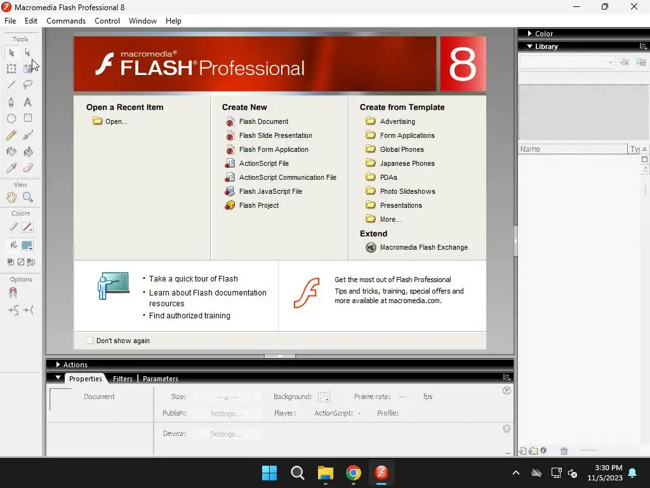650x488 pixels.
Task: Click the new library panel icon
Action: point(641,62)
